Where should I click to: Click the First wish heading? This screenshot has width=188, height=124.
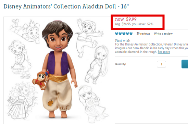[123, 40]
